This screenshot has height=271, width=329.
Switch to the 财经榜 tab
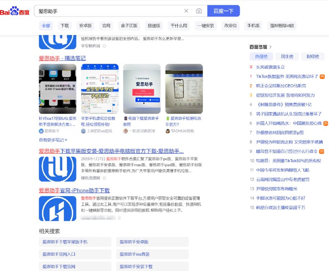coord(313,56)
